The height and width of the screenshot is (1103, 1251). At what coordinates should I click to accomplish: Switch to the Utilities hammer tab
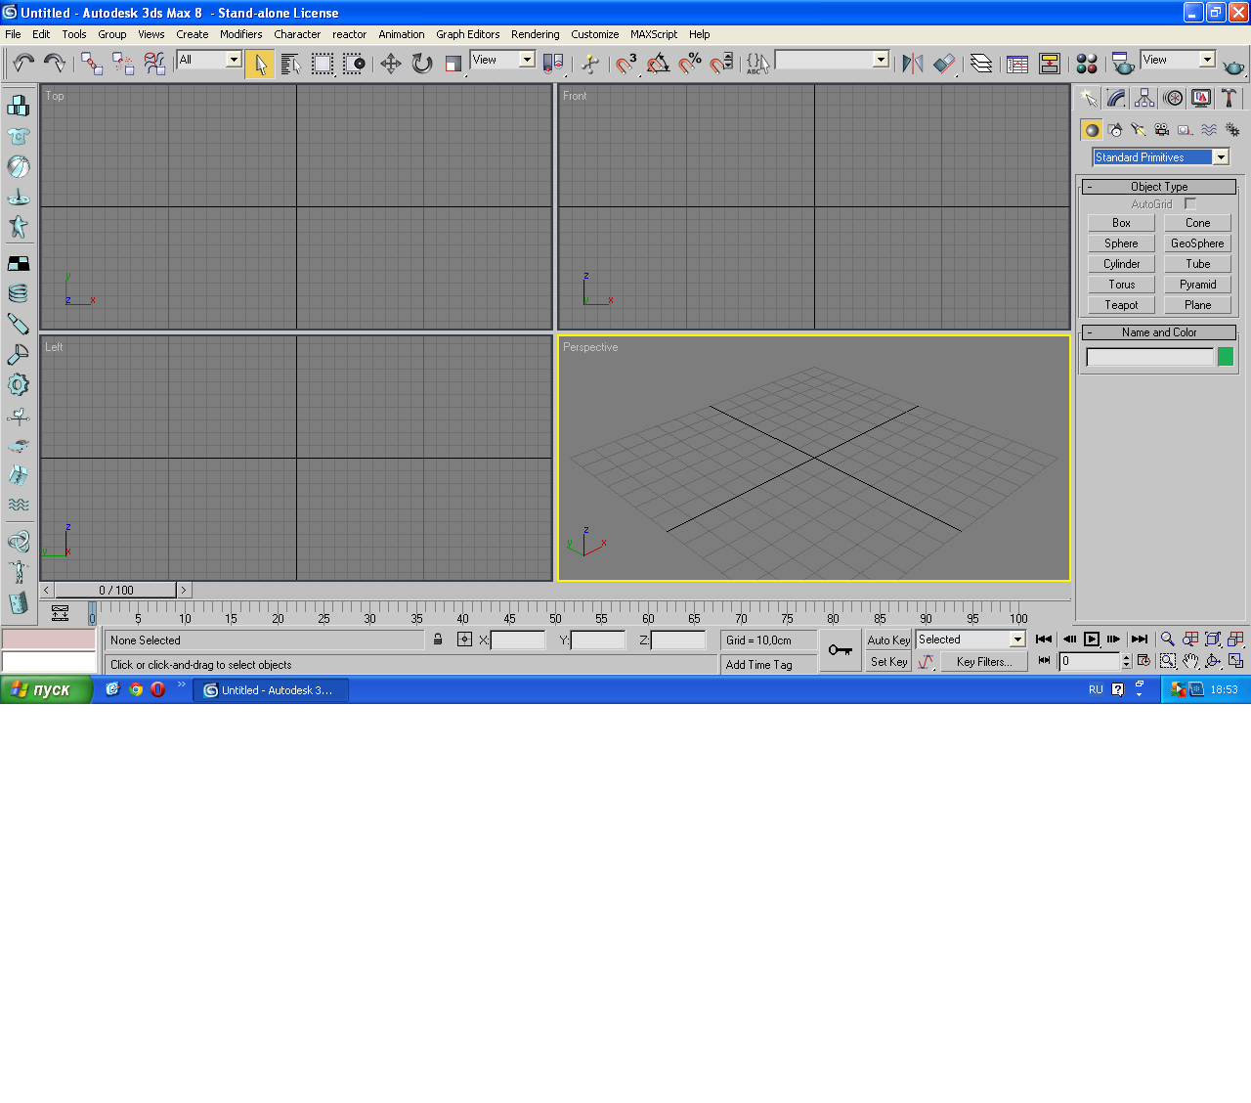[1229, 98]
